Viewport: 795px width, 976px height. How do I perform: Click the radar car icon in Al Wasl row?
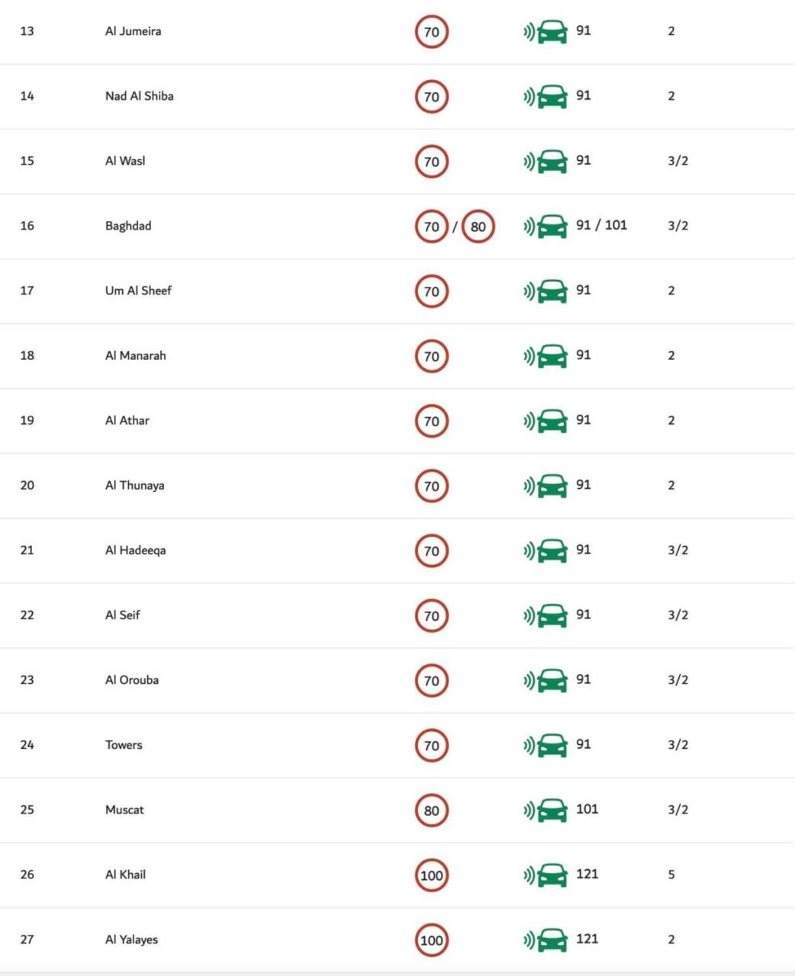coord(546,162)
